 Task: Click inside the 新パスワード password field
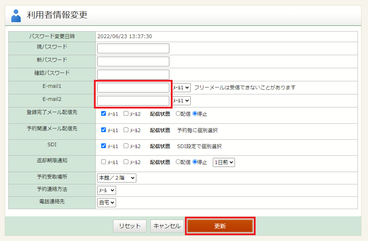coord(133,61)
